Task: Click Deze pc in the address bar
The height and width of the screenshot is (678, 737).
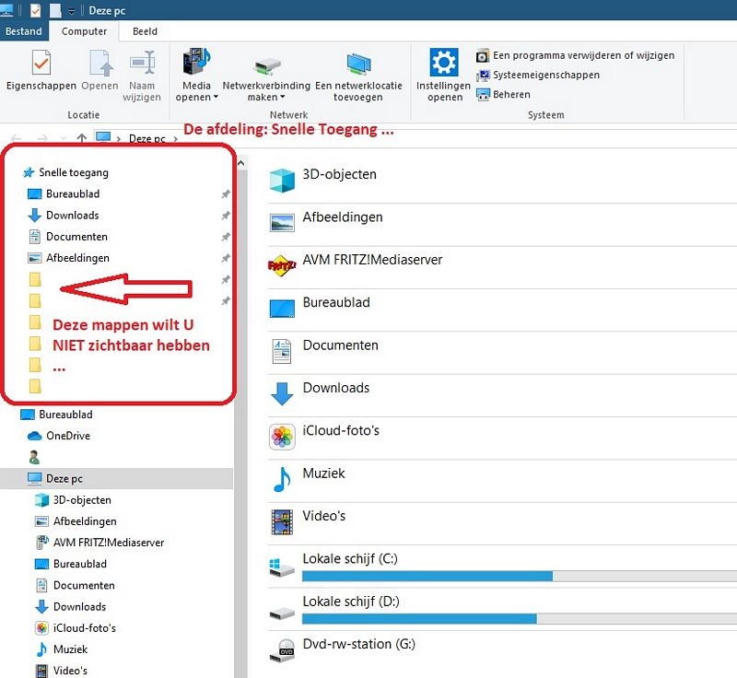Action: [147, 138]
